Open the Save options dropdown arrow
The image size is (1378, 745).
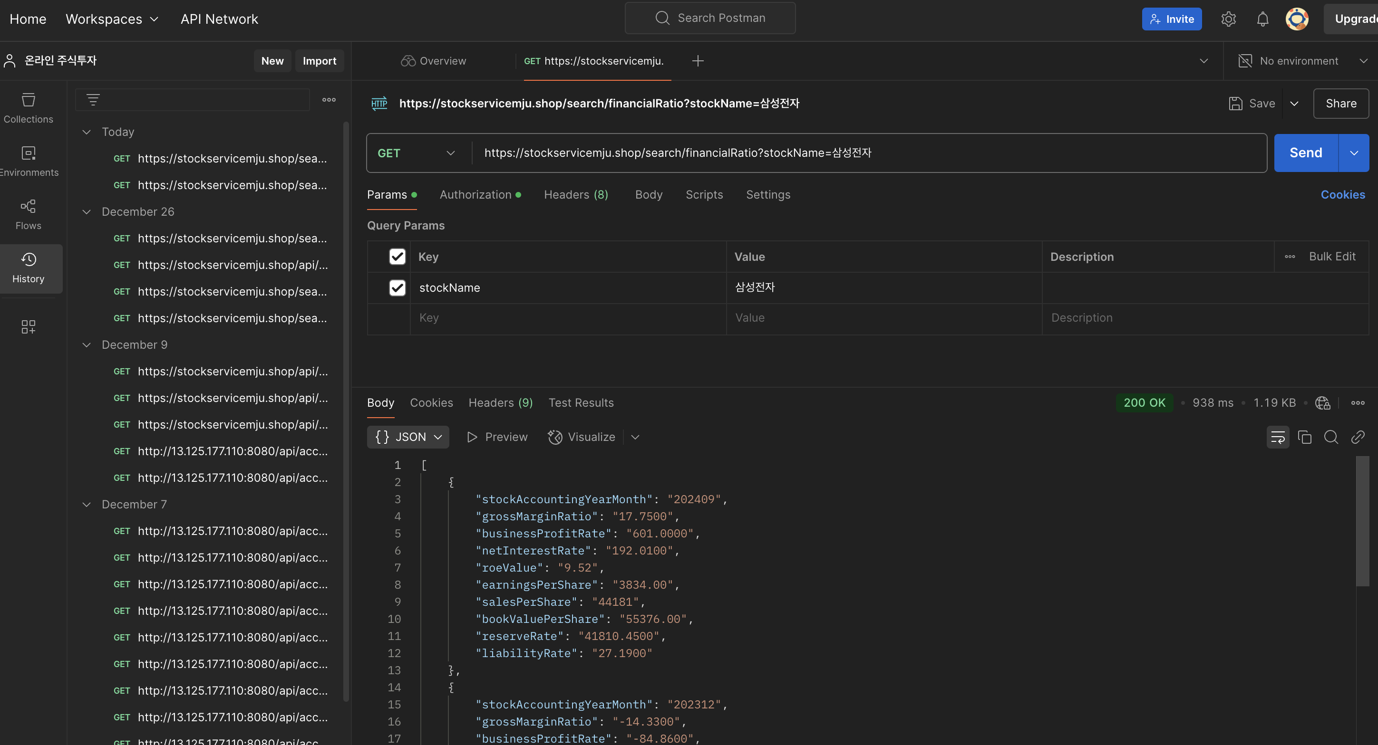(1294, 104)
